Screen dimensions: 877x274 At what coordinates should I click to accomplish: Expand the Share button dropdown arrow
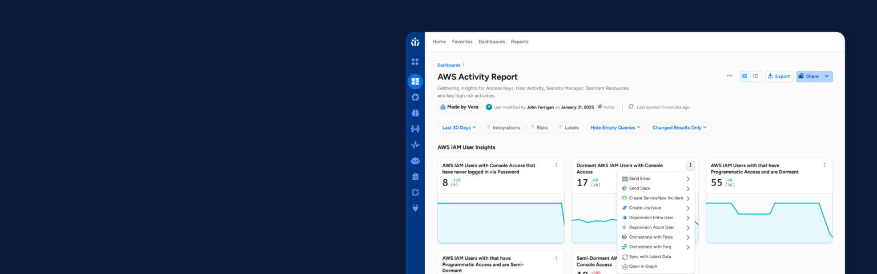tap(827, 76)
